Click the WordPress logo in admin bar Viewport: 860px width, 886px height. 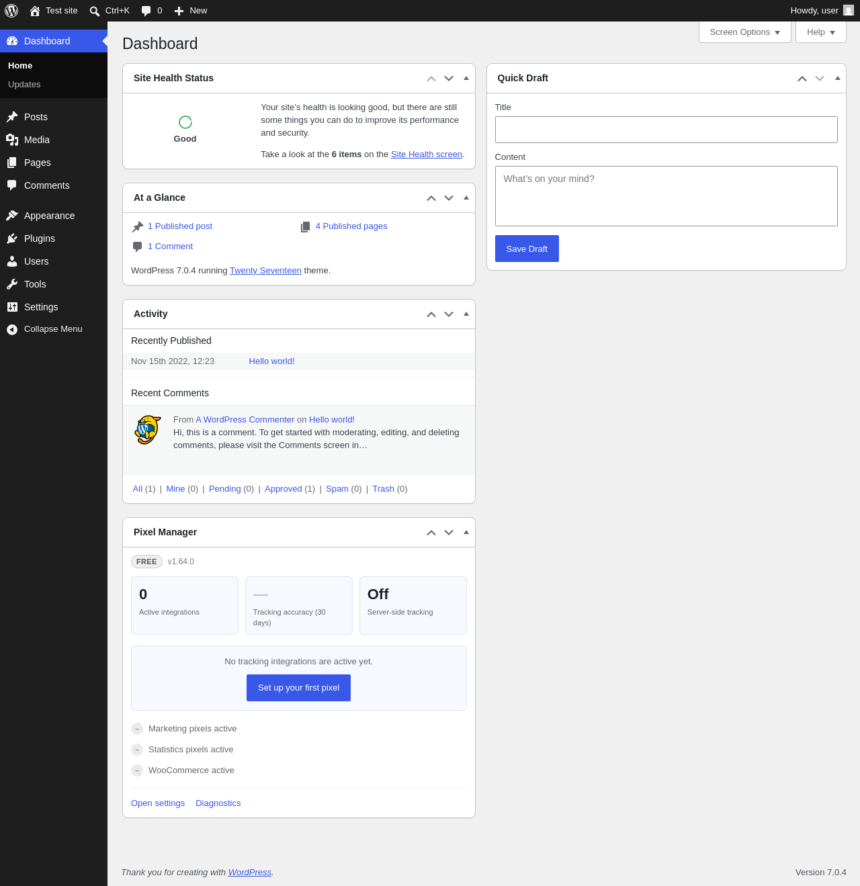point(11,11)
